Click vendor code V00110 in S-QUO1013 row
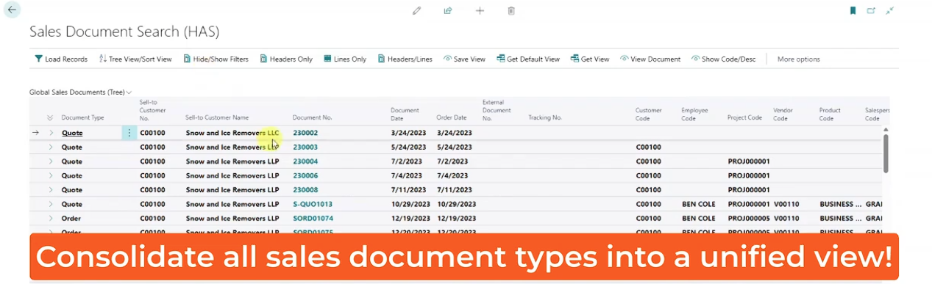This screenshot has height=284, width=932. (x=786, y=204)
